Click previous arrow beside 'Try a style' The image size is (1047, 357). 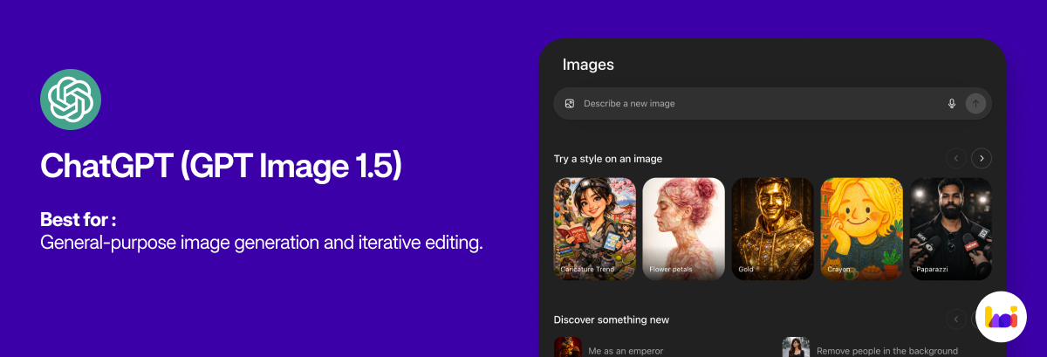click(x=956, y=158)
